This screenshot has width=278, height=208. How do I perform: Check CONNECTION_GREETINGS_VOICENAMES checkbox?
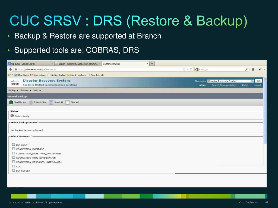click(14, 153)
